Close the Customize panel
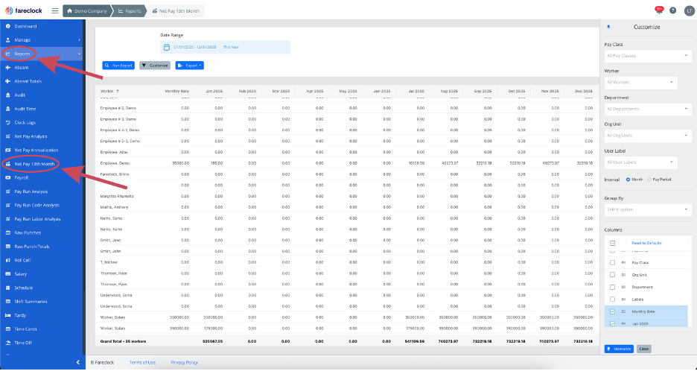This screenshot has width=697, height=371. [643, 349]
